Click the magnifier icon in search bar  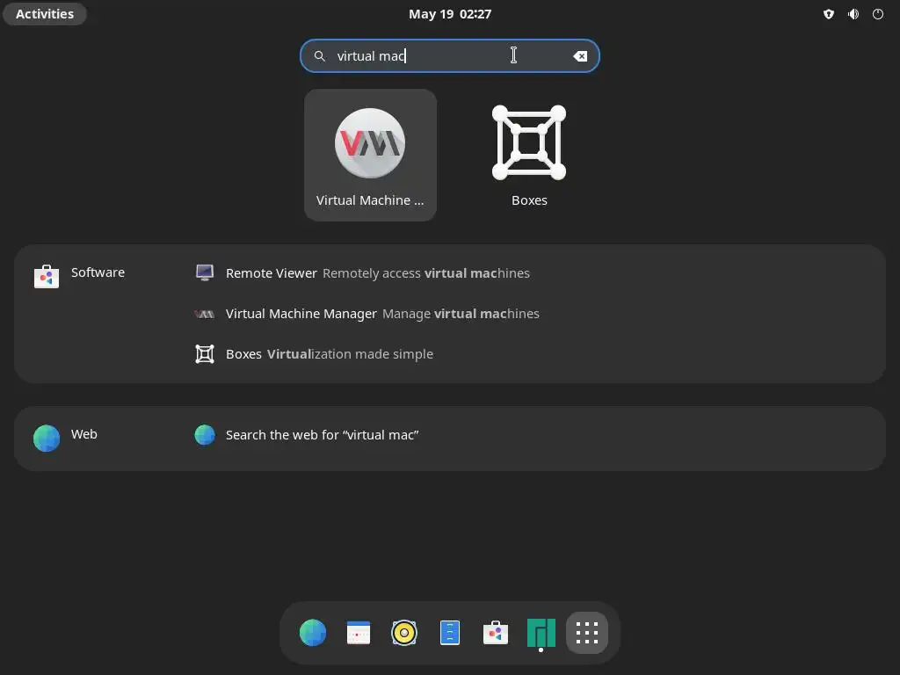[320, 56]
